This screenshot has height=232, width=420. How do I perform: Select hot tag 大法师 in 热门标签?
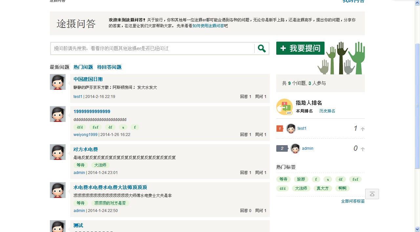301,188
